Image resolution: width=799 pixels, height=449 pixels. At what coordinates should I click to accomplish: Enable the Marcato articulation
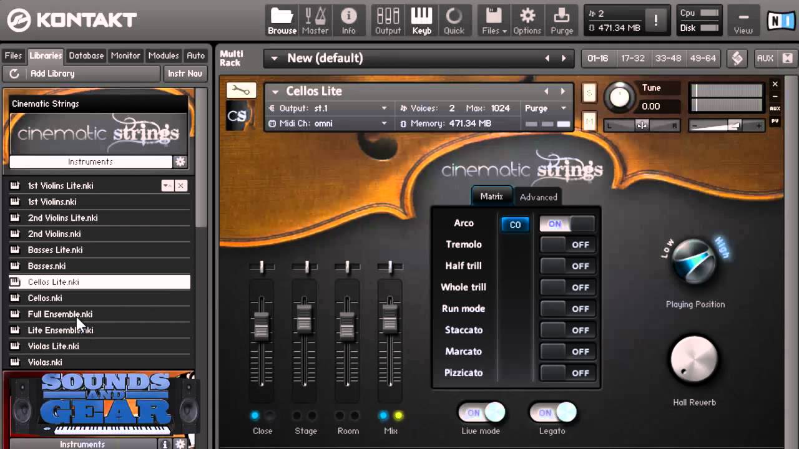(567, 352)
